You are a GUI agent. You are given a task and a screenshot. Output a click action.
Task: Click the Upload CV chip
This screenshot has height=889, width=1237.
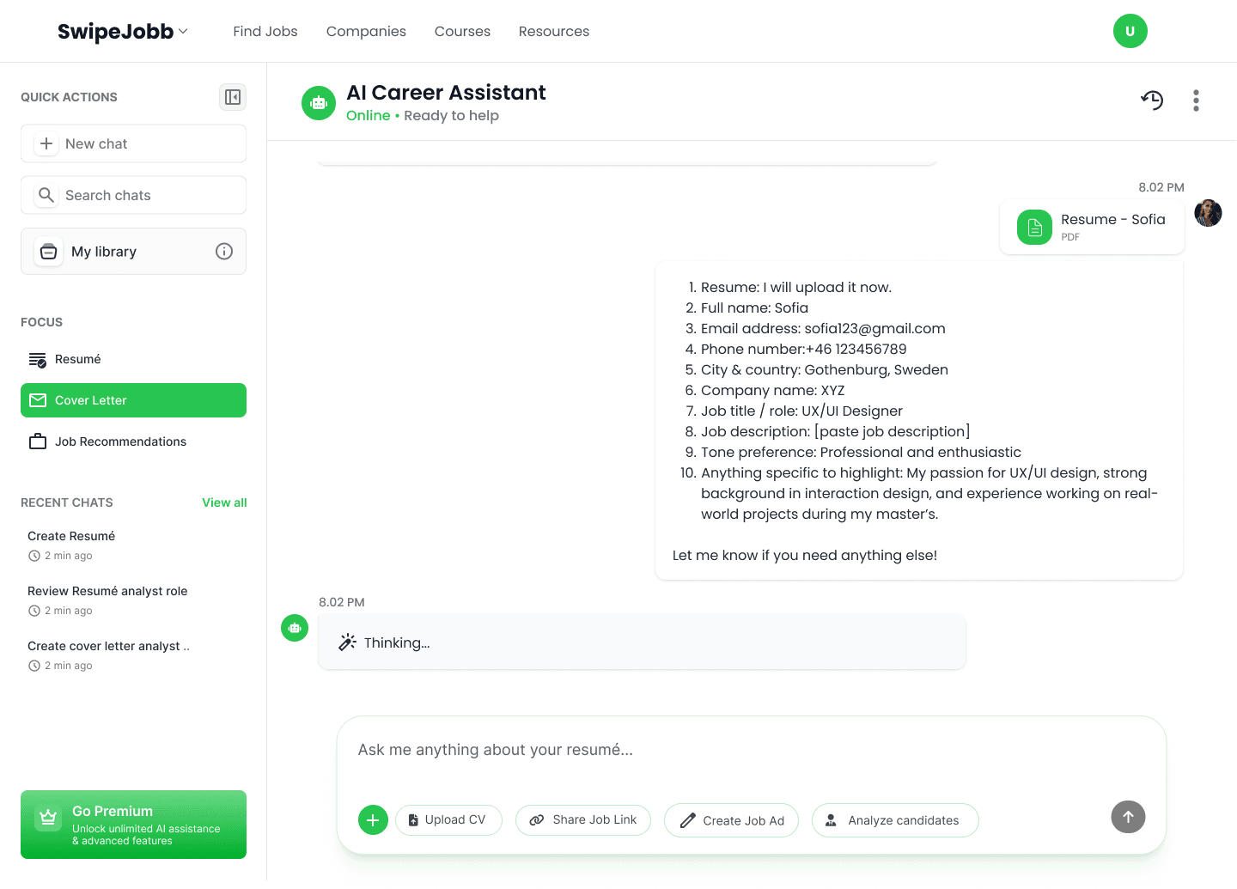point(448,820)
